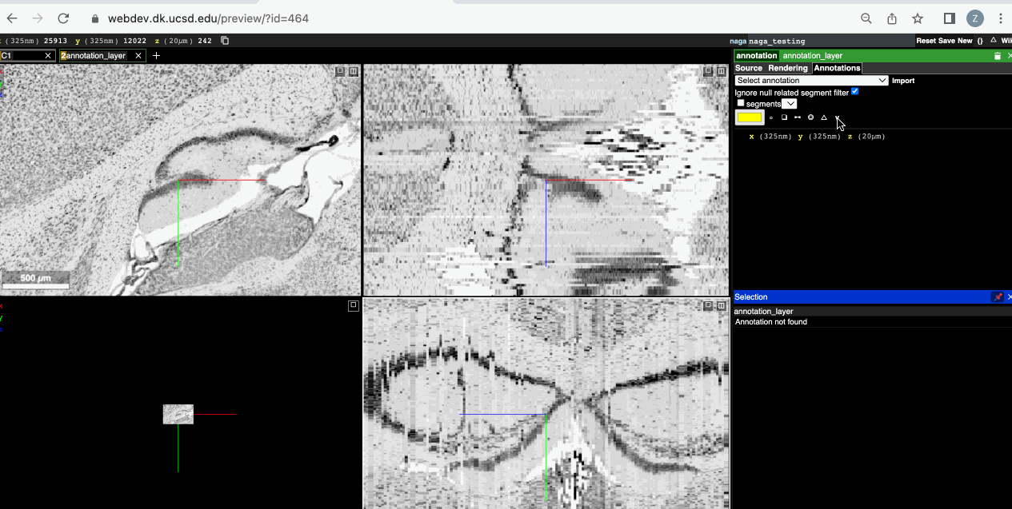The height and width of the screenshot is (509, 1012).
Task: Go back in browser history
Action: coord(12,18)
